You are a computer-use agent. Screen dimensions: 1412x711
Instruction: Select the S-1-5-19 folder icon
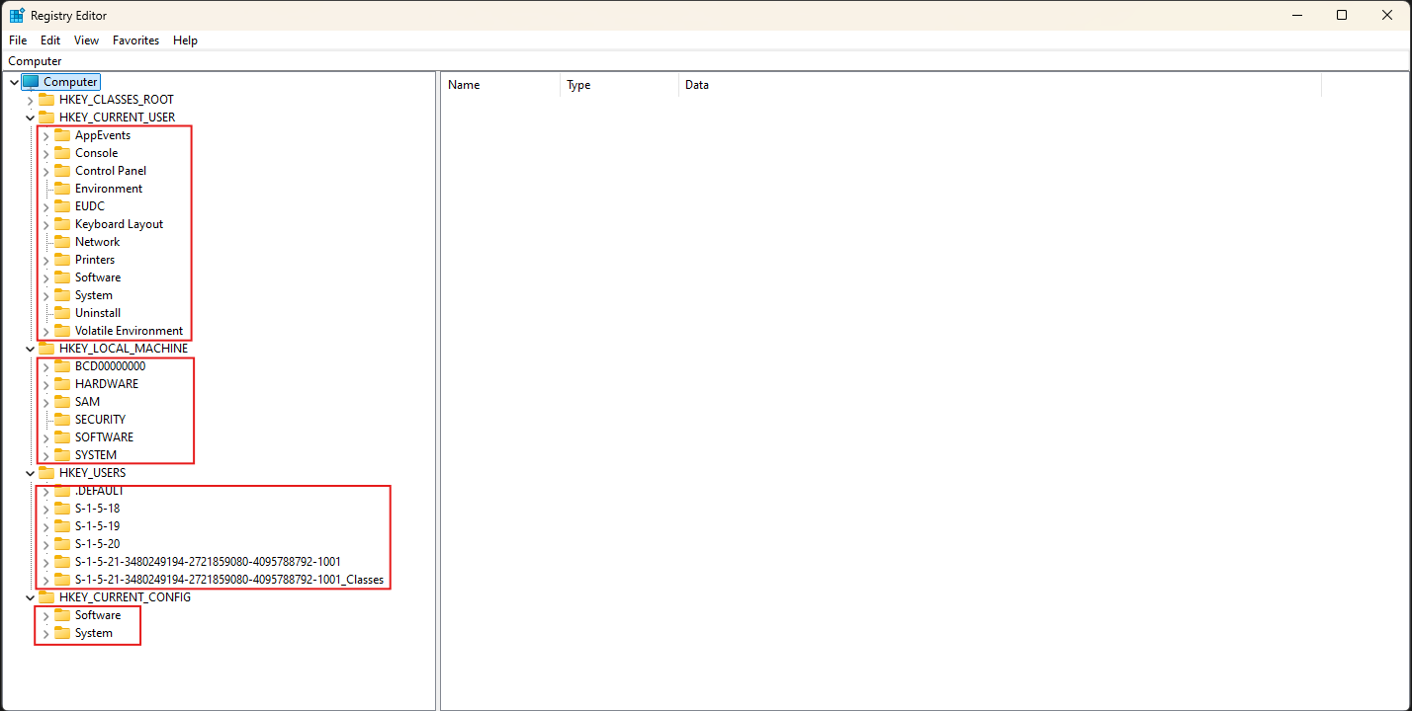62,526
